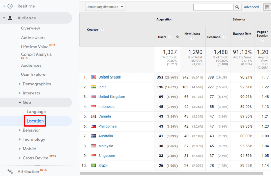Click the Audience person icon
Image resolution: width=271 pixels, height=176 pixels.
10,18
